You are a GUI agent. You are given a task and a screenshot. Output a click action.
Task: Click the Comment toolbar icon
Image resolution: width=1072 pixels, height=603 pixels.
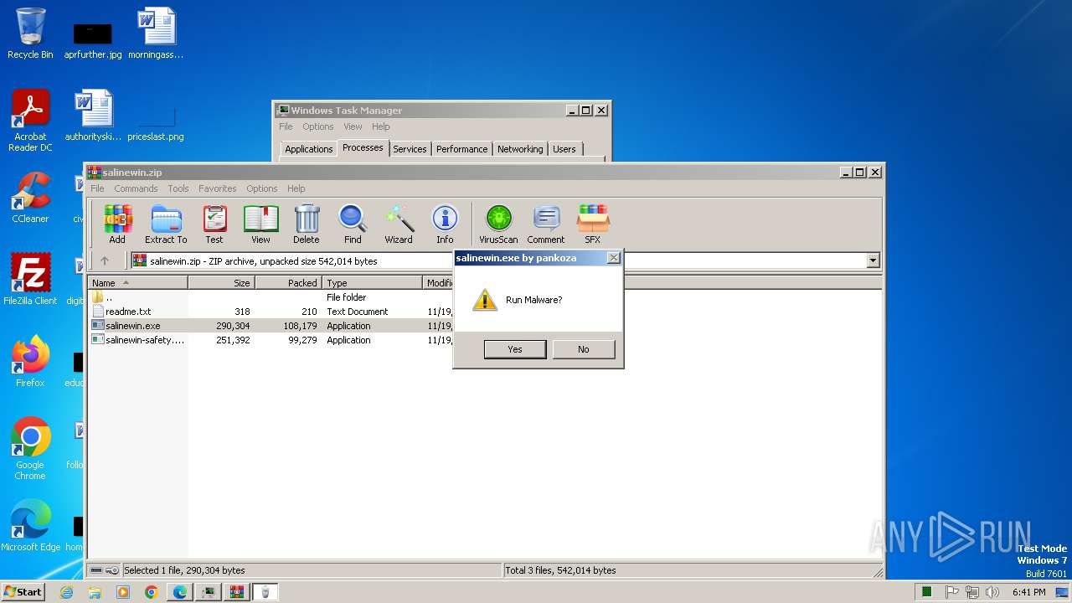[x=546, y=224]
